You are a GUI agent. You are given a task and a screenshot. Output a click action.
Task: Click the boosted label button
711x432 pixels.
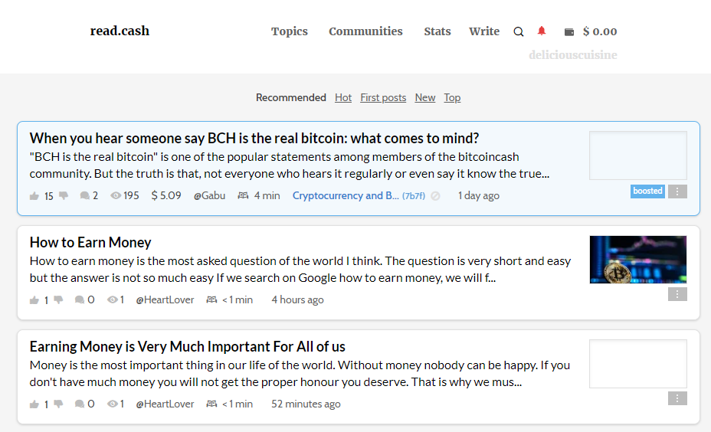point(647,191)
